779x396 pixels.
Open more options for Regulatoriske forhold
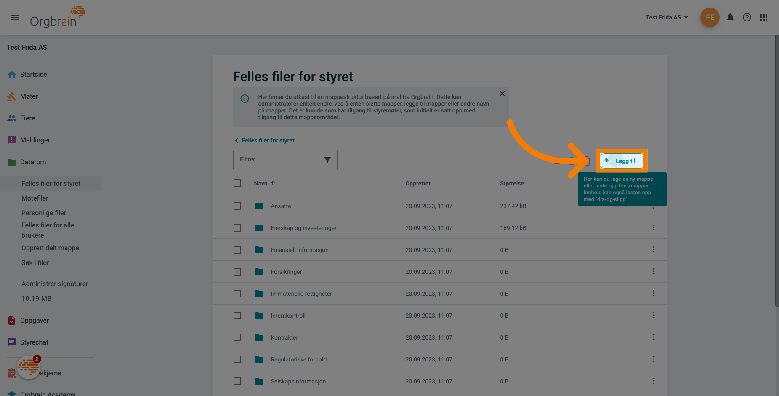click(x=654, y=359)
